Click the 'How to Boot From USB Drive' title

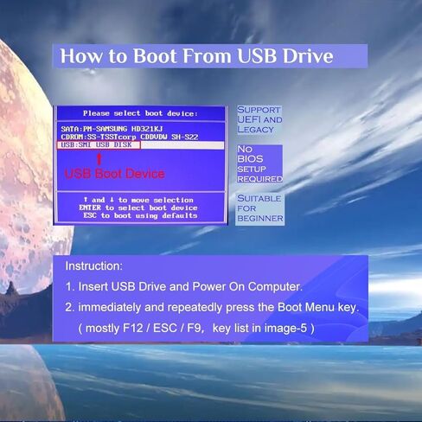[196, 56]
